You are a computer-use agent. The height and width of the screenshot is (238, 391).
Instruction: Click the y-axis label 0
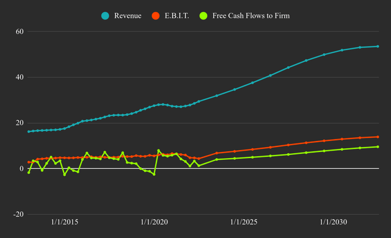click(x=21, y=168)
